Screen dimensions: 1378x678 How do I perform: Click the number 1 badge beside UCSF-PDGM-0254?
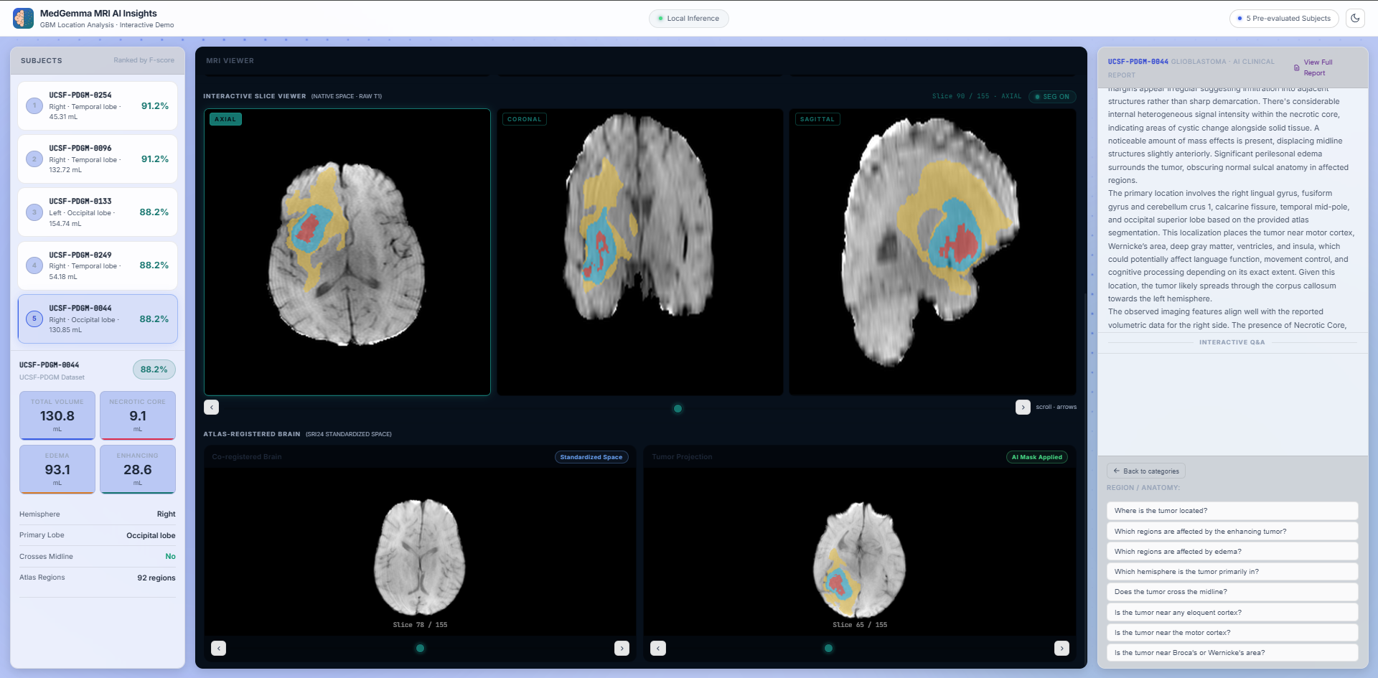pyautogui.click(x=34, y=105)
